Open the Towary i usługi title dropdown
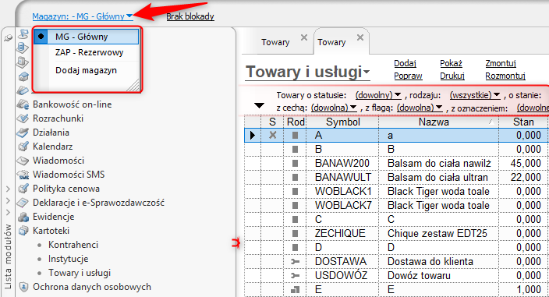Screen dimensions: 549x297 [307, 72]
